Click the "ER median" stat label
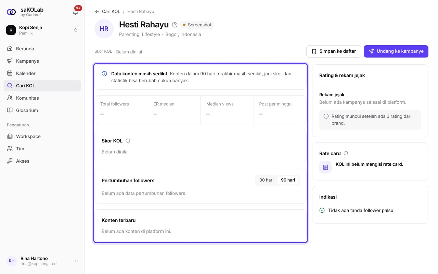 164,104
